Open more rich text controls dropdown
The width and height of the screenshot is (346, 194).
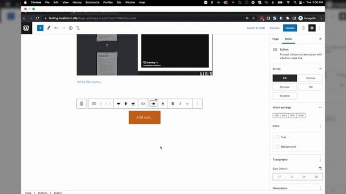point(188,103)
